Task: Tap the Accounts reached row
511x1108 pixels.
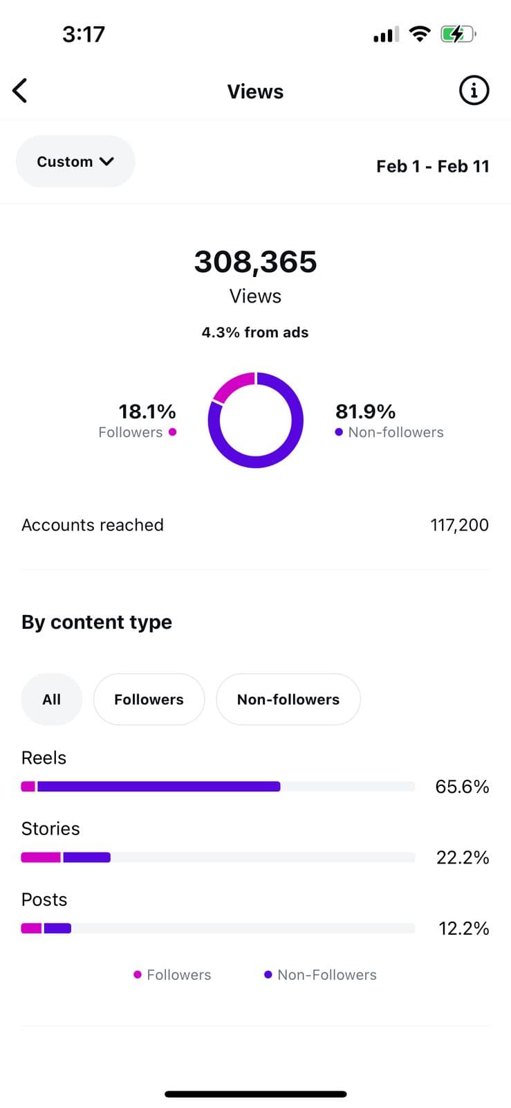Action: pos(255,525)
